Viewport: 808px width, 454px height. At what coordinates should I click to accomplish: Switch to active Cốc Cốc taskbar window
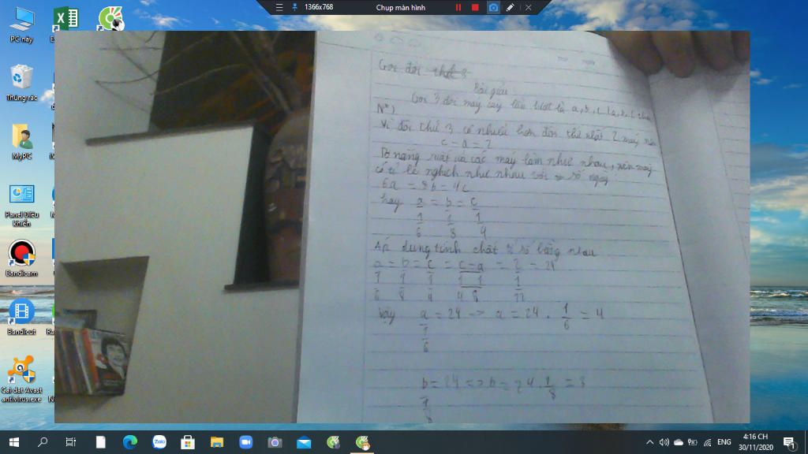click(x=362, y=442)
